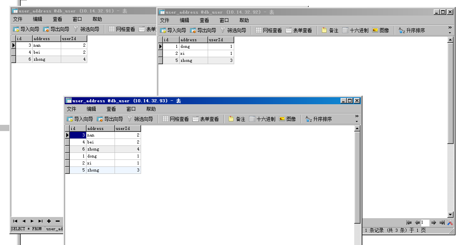Screen dimensions: 461x245
Task: Go to last record in the 10.14.32.91 window
Action: click(41, 221)
